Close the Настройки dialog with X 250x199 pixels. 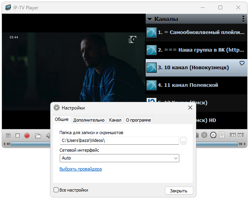(x=190, y=108)
